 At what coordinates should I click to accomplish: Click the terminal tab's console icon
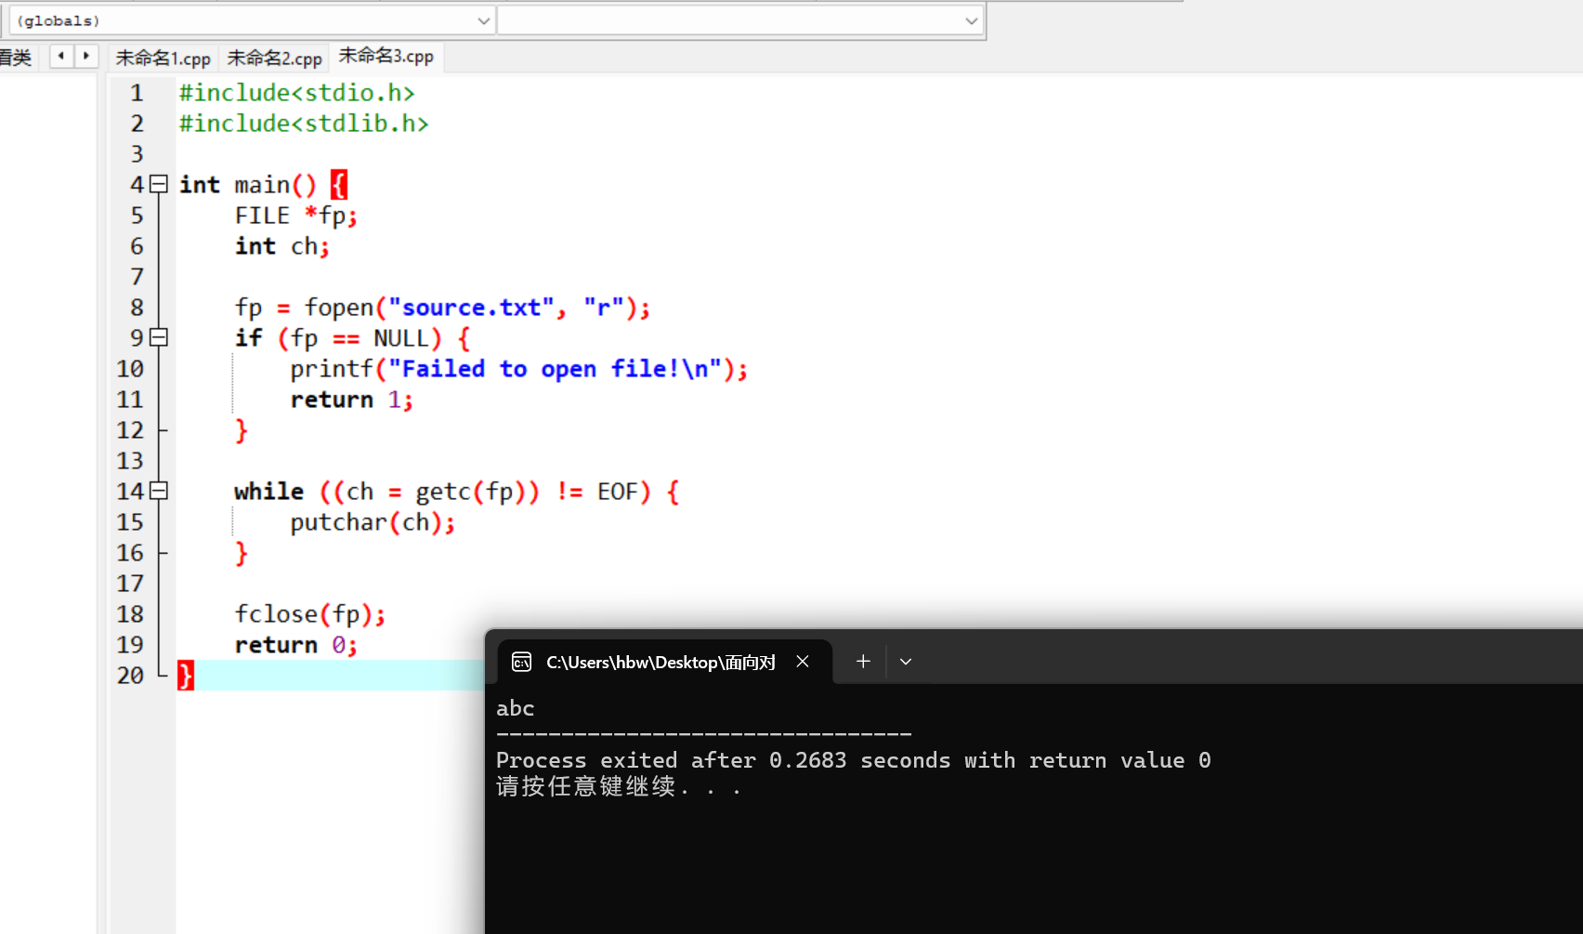coord(522,662)
